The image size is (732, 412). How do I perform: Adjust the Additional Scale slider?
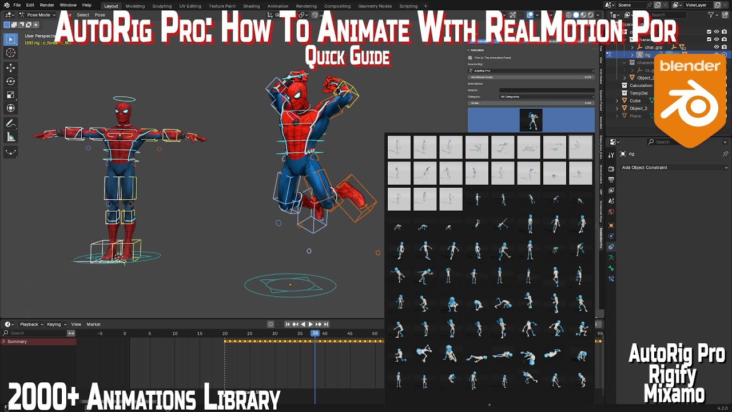[x=531, y=77]
